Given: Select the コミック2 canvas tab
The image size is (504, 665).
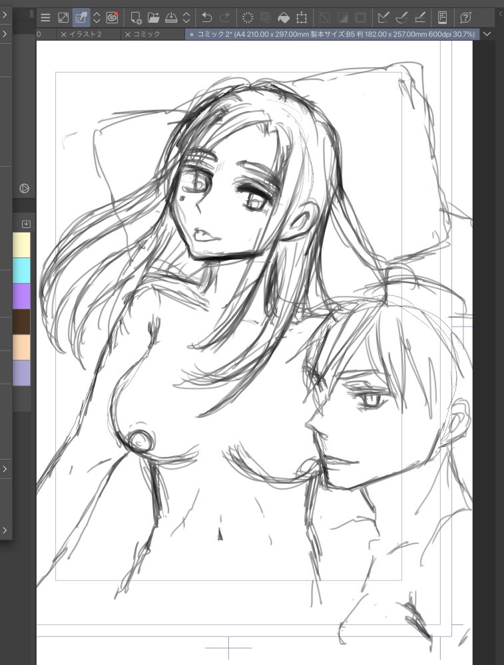Looking at the screenshot, I should click(x=332, y=35).
